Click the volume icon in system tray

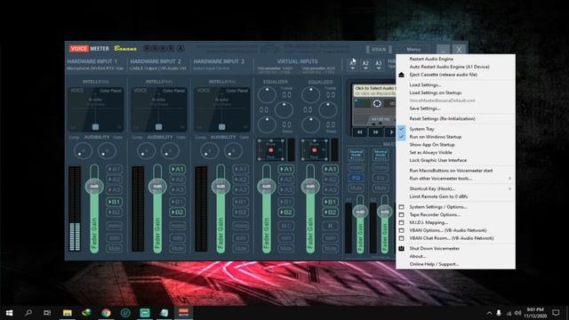click(x=517, y=313)
